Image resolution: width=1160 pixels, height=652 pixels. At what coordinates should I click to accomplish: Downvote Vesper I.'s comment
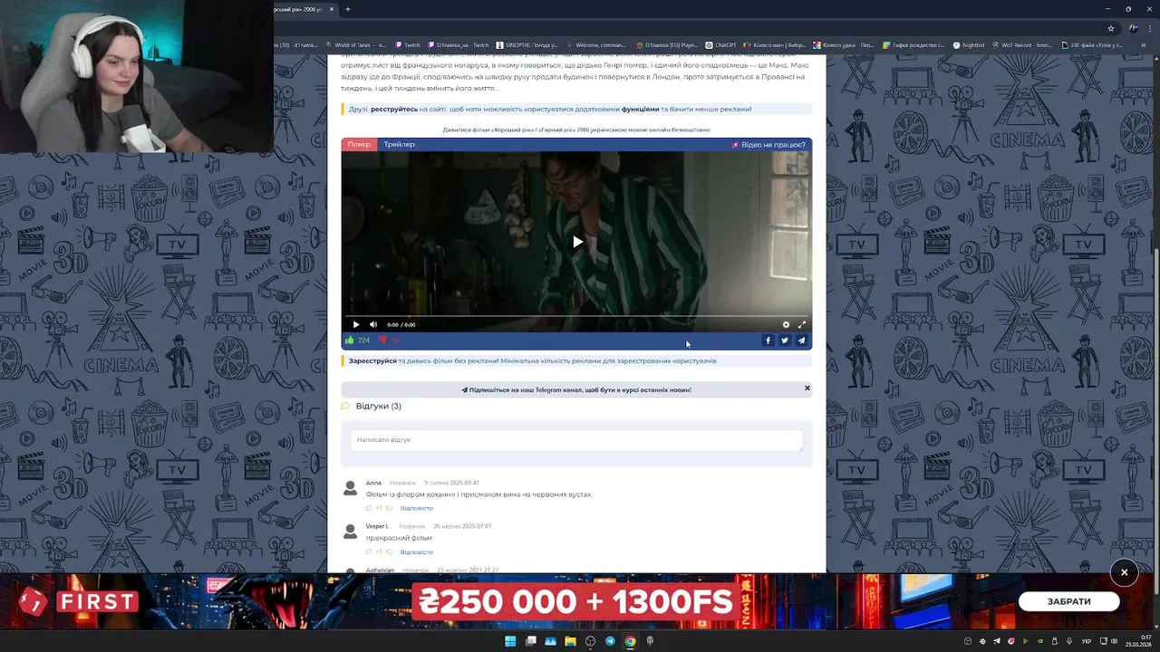coord(389,551)
